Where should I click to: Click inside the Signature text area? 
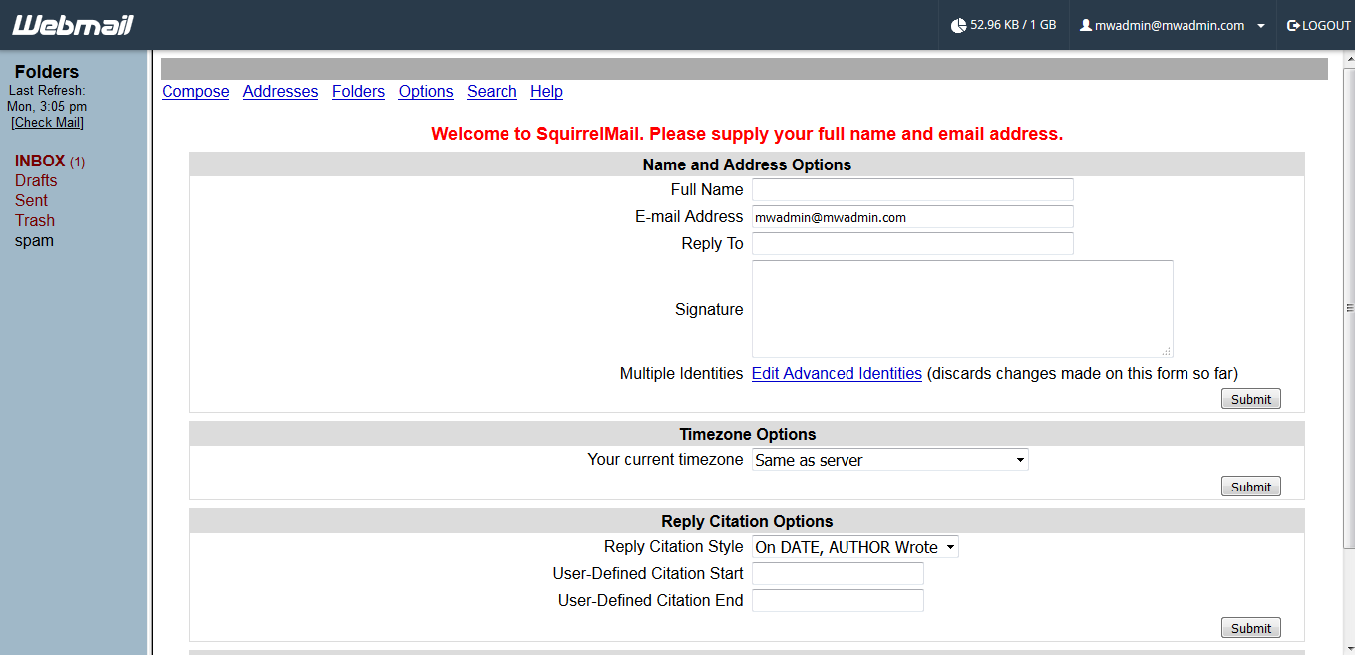(x=962, y=309)
